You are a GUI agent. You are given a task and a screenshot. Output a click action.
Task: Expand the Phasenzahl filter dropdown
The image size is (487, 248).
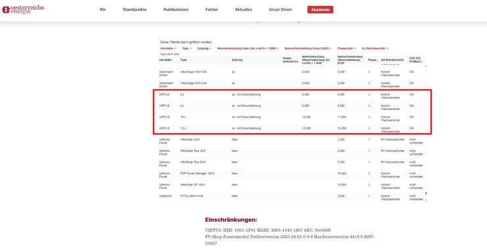347,49
